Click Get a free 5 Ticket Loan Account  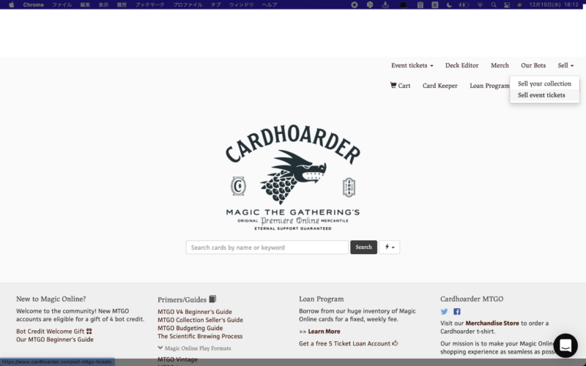344,343
